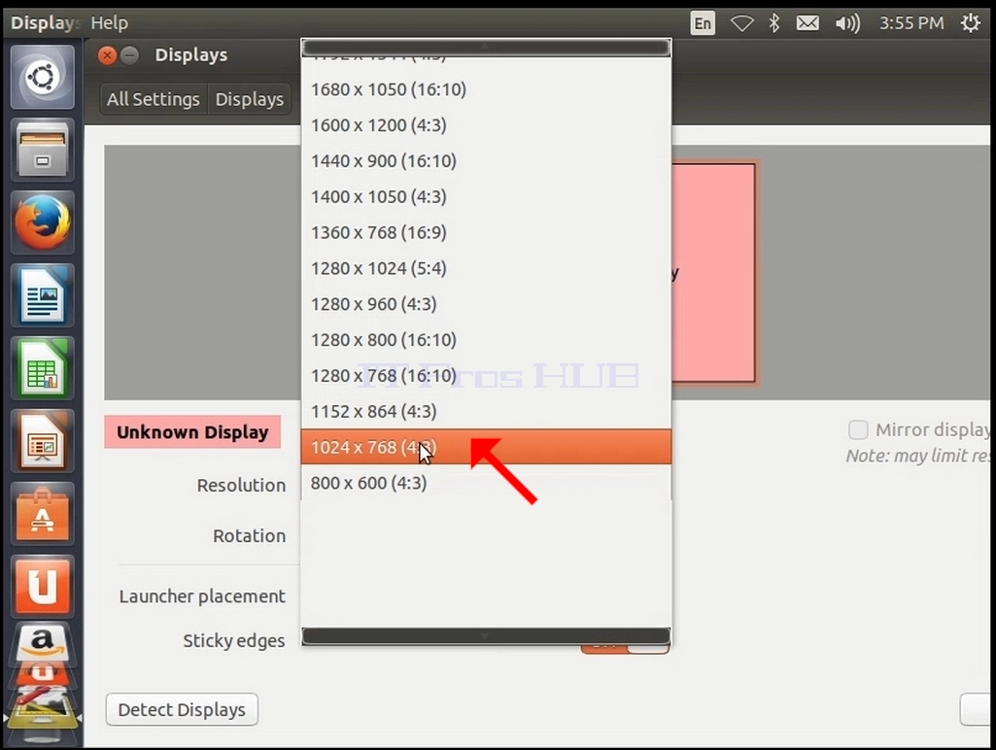996x750 pixels.
Task: Click the dropdown's bottom scroll arrow bar
Action: click(486, 636)
